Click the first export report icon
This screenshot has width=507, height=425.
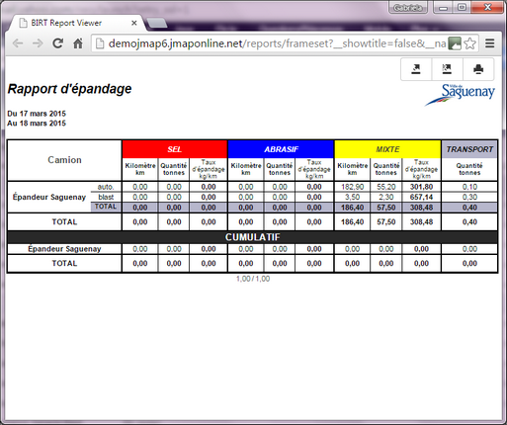tap(416, 69)
